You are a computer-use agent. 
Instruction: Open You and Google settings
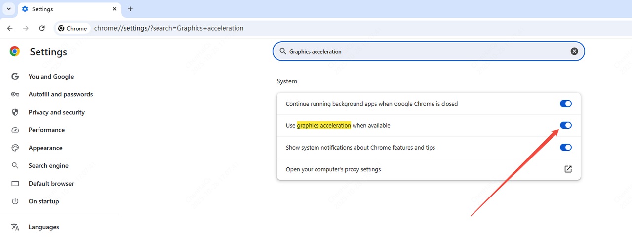tap(51, 77)
